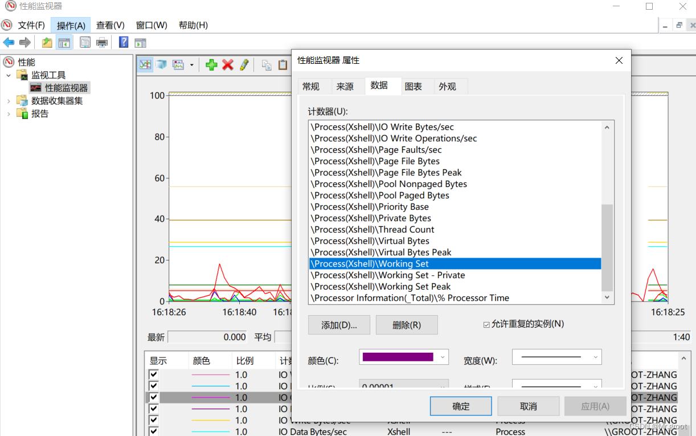
Task: Hide the IO Data Bytes/sec counter checkbox
Action: (x=153, y=431)
